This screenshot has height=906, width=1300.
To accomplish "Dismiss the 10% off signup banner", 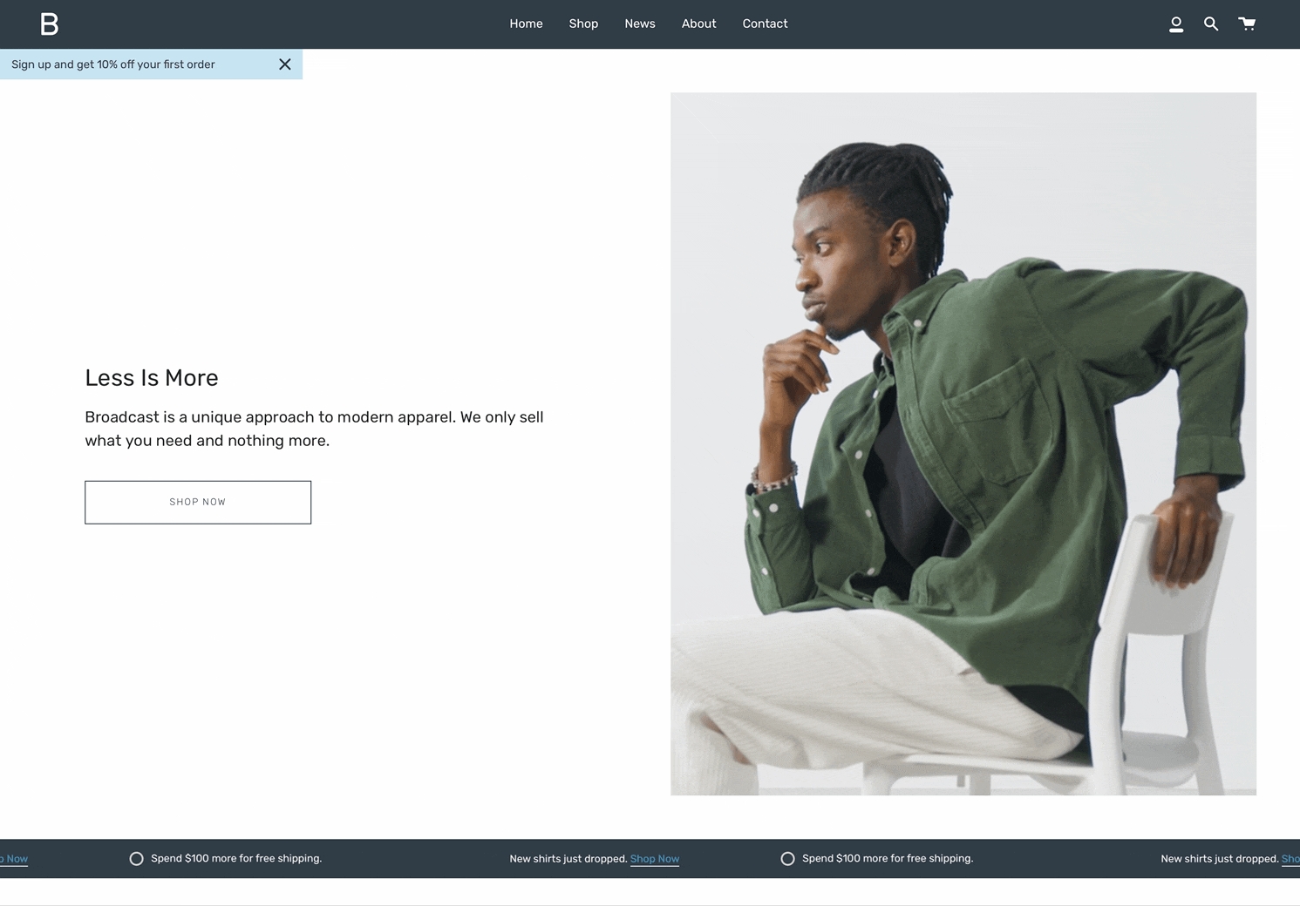I will (x=284, y=64).
